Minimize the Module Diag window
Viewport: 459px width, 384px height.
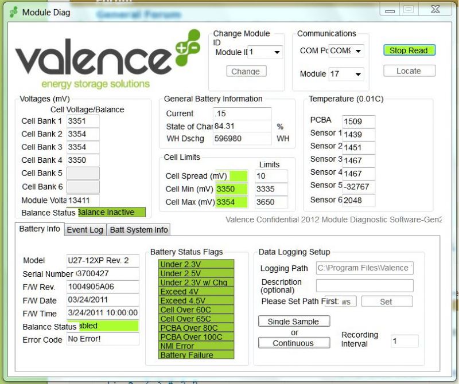(x=390, y=10)
